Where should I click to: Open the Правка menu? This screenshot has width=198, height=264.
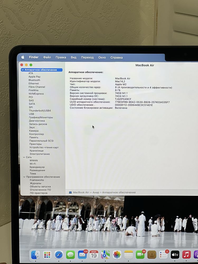coord(61,57)
